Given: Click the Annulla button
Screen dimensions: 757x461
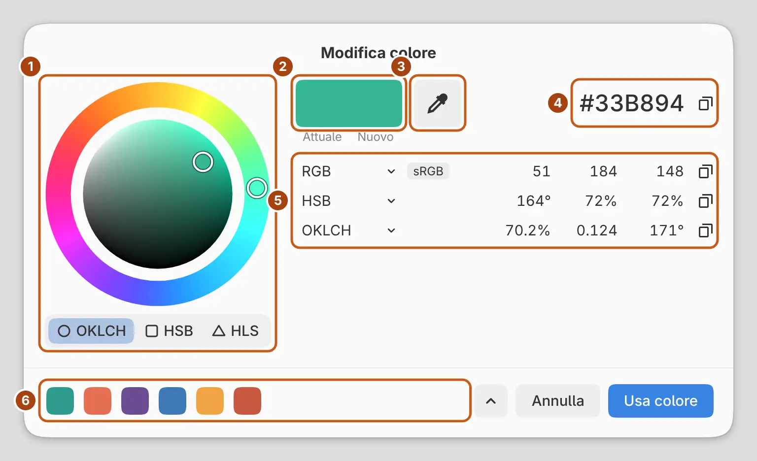Looking at the screenshot, I should 558,401.
